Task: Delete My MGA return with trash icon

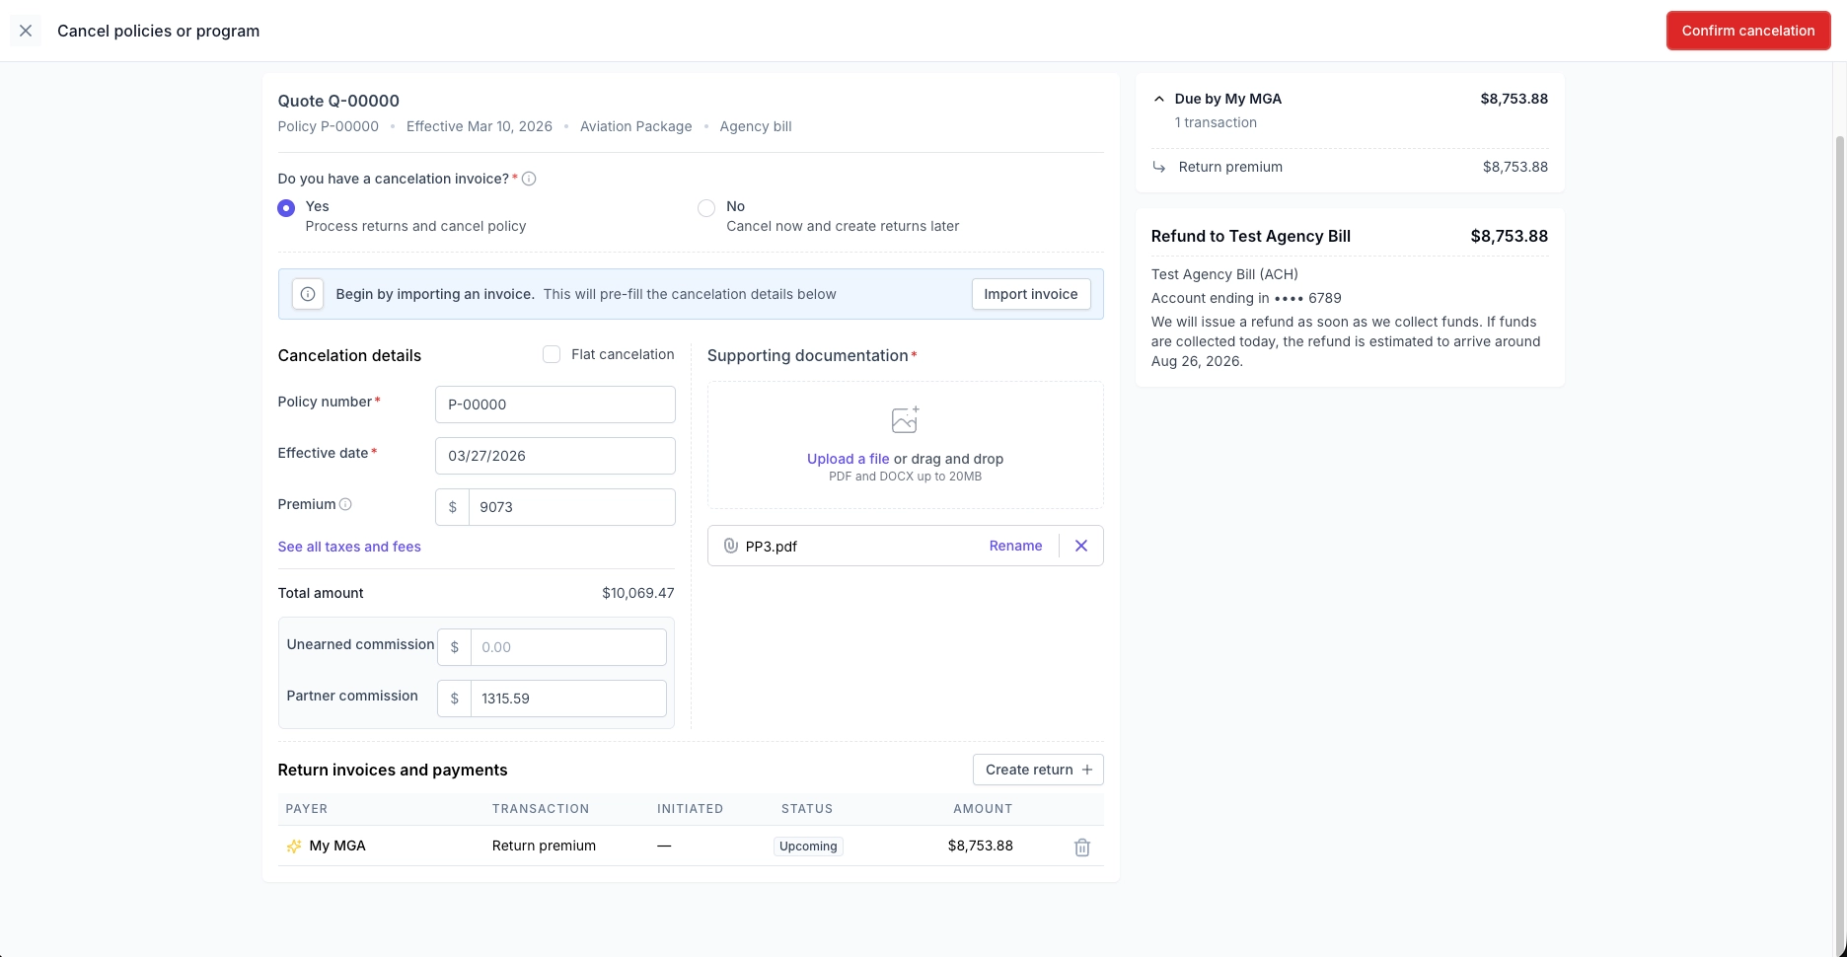Action: tap(1082, 847)
